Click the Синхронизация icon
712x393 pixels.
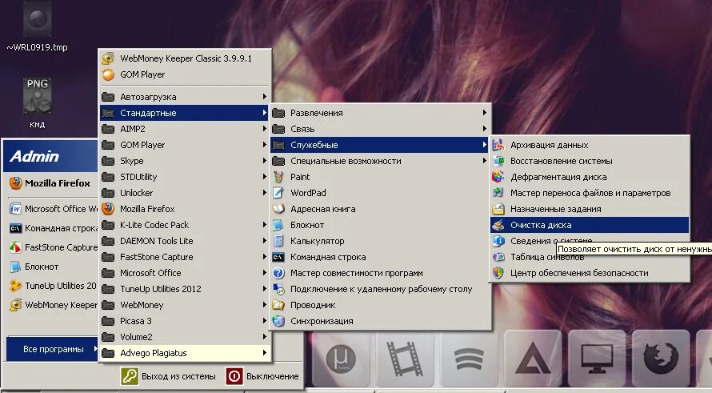click(x=278, y=321)
